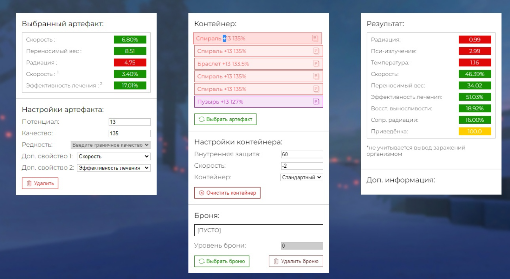This screenshot has width=510, height=279.
Task: Click the Выбрать броню button
Action: click(x=222, y=261)
